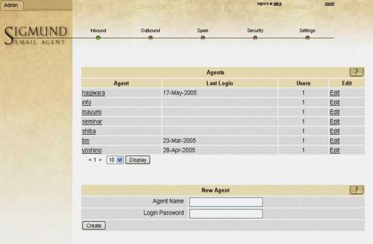Select page 1 in pagination
The width and height of the screenshot is (373, 244).
point(94,160)
